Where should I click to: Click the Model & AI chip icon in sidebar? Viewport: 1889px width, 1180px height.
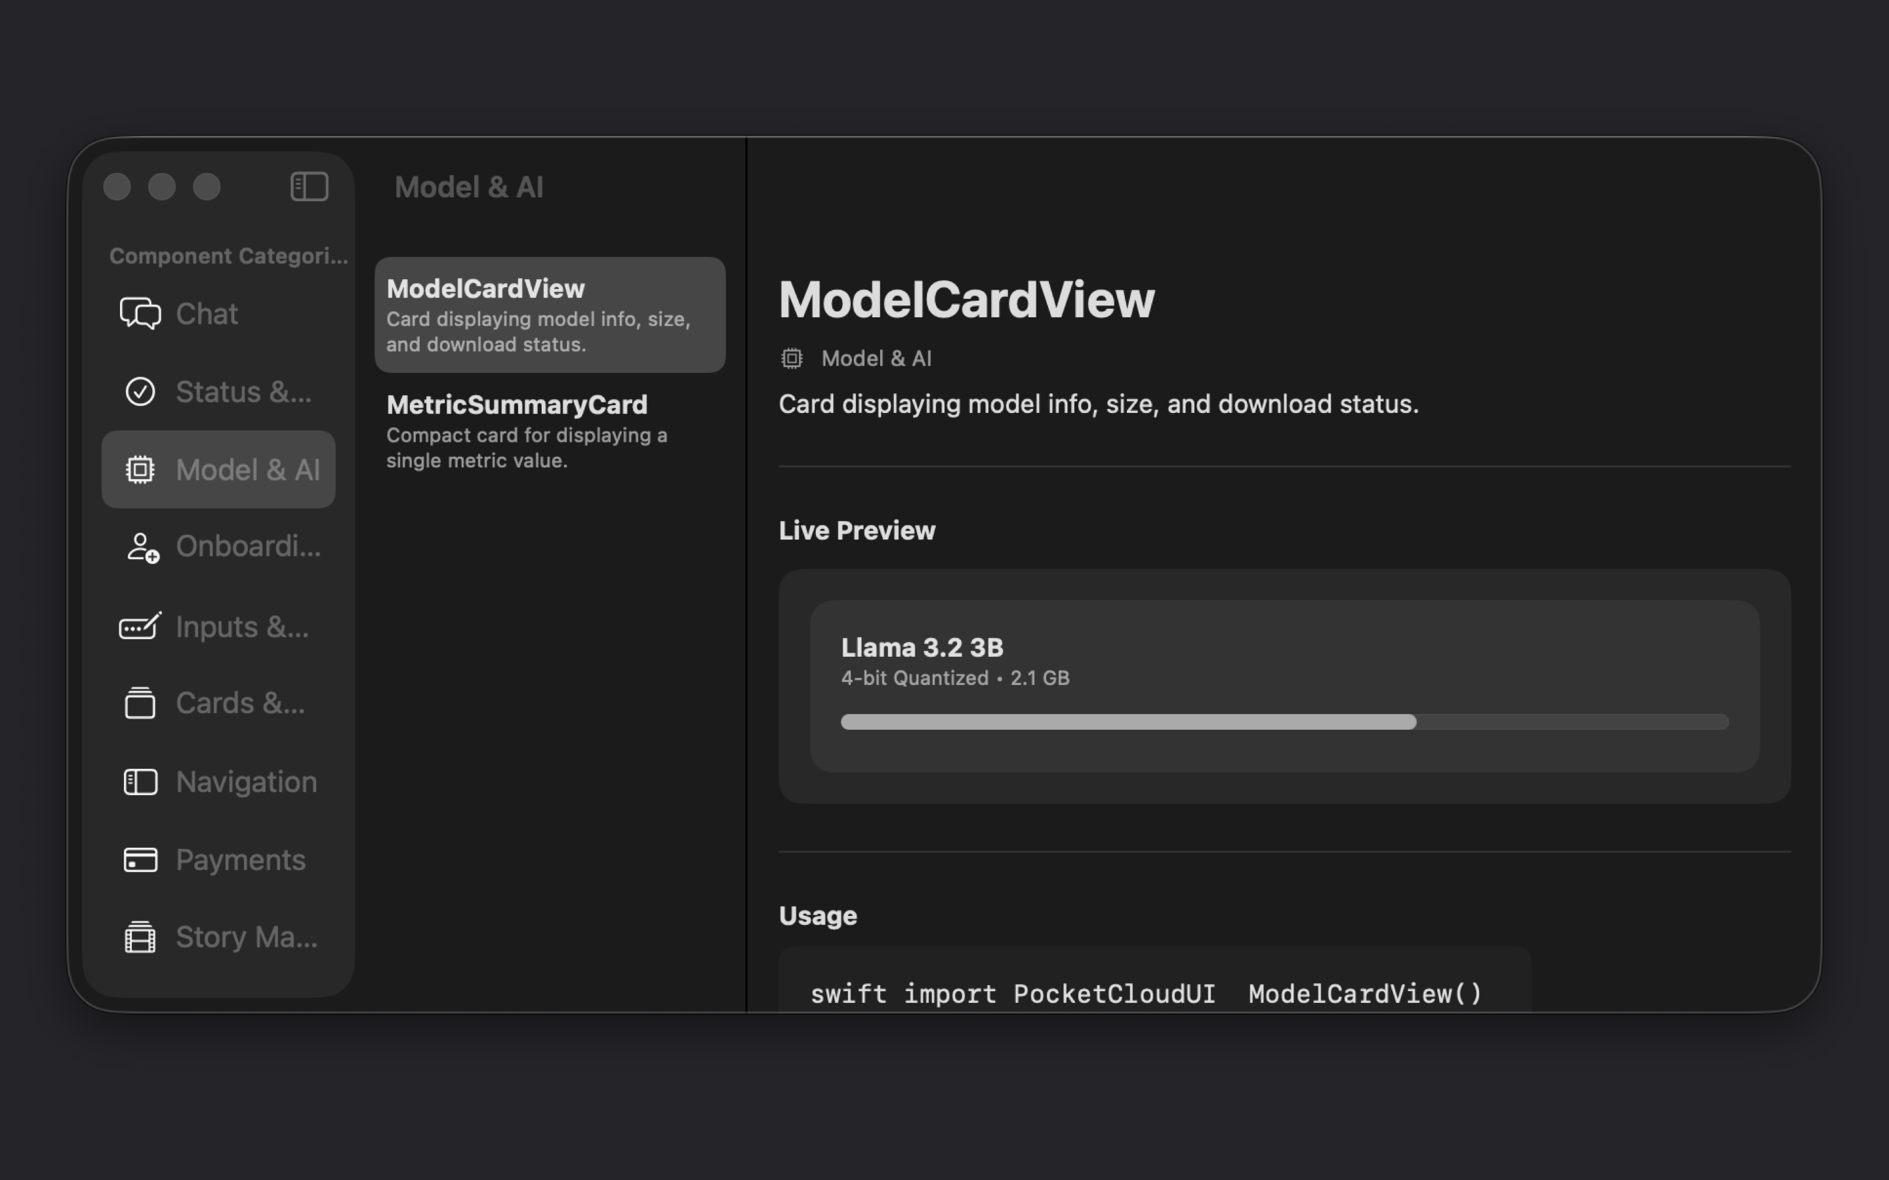[140, 470]
